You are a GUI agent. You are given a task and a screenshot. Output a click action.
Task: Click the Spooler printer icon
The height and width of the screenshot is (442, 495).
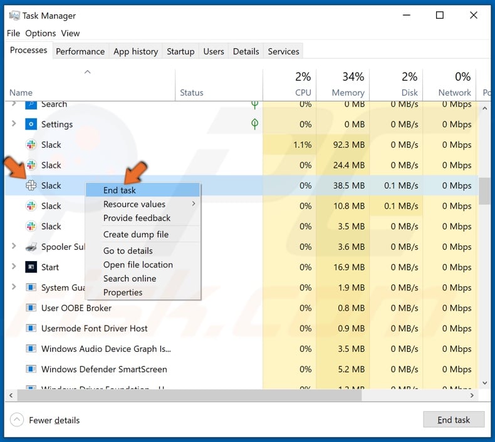point(31,247)
